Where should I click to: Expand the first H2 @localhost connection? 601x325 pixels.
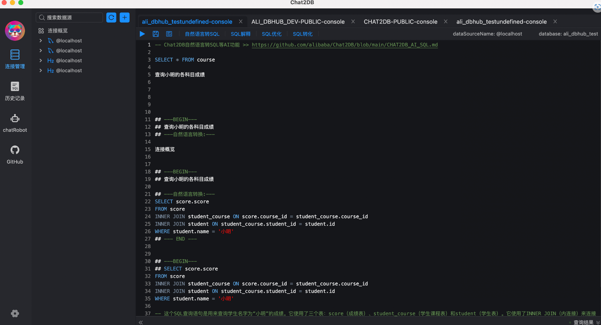pyautogui.click(x=41, y=60)
